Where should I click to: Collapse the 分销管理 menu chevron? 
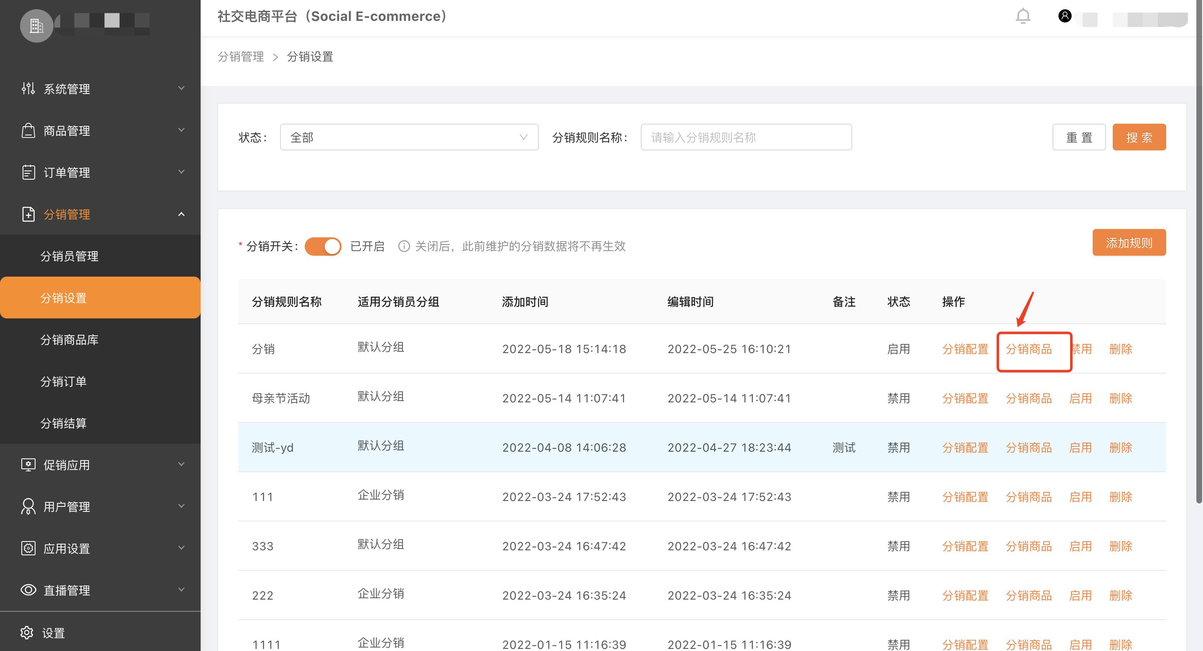pos(181,214)
